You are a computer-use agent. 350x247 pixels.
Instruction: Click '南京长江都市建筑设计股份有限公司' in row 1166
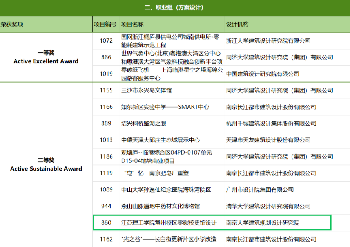(271, 107)
